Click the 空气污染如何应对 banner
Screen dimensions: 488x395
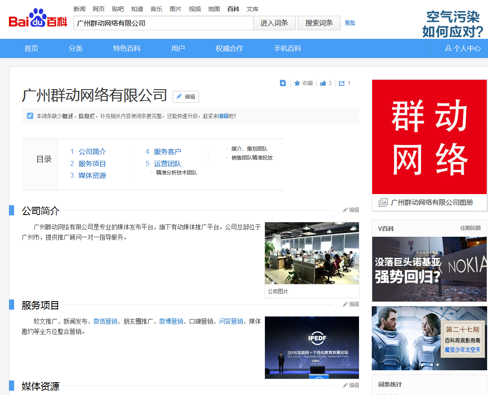[x=453, y=24]
